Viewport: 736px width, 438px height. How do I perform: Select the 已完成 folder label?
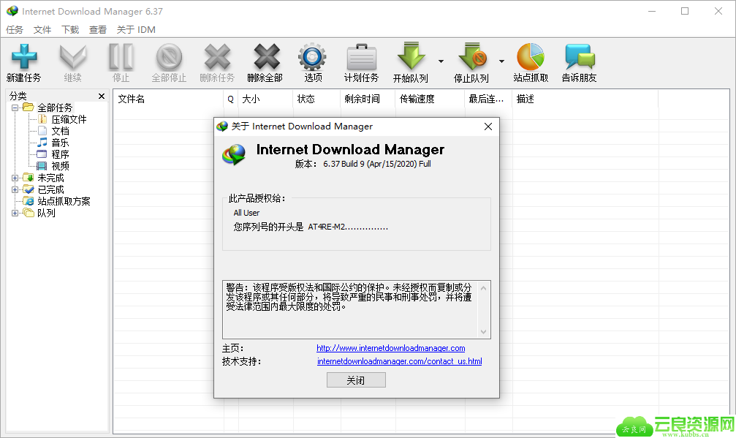coord(50,189)
